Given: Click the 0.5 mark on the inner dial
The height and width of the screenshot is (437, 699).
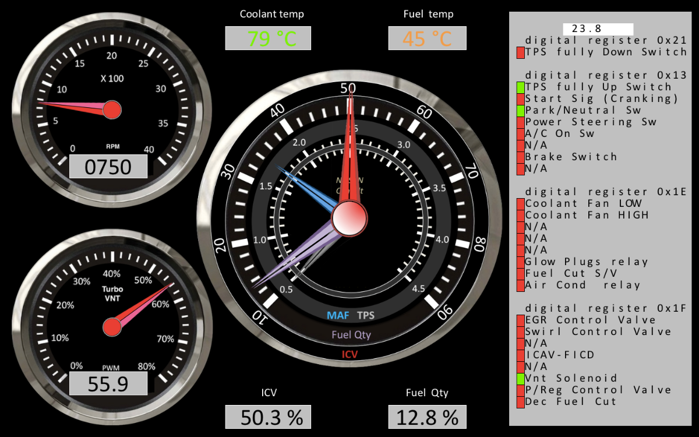Looking at the screenshot, I should tap(287, 290).
